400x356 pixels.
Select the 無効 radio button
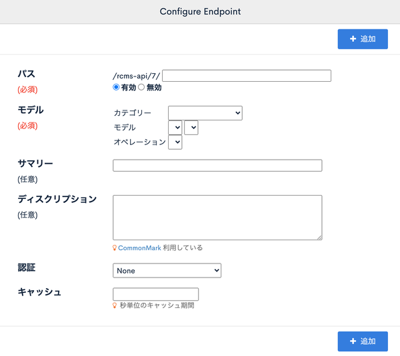coord(141,87)
